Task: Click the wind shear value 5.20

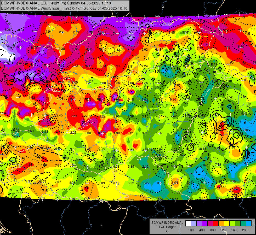Action: point(228,64)
